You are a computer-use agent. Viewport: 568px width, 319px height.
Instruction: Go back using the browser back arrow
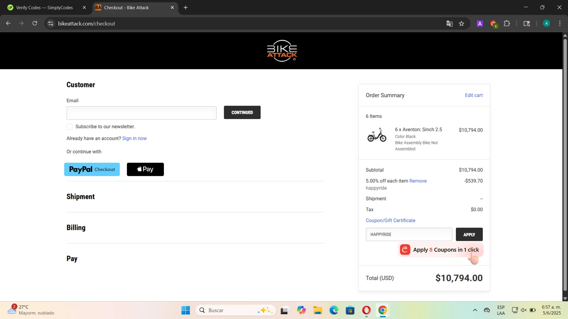(8, 23)
